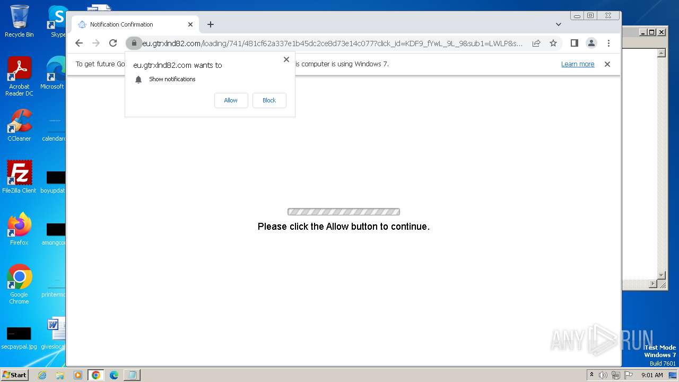
Task: Open a new tab with the plus button
Action: click(211, 24)
